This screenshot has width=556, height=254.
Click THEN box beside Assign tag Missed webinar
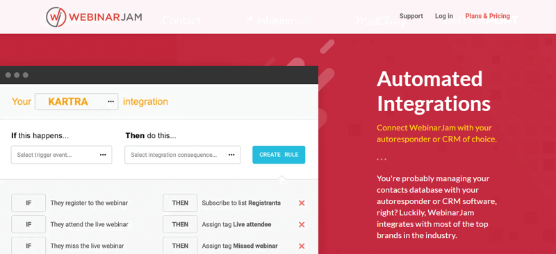(180, 246)
